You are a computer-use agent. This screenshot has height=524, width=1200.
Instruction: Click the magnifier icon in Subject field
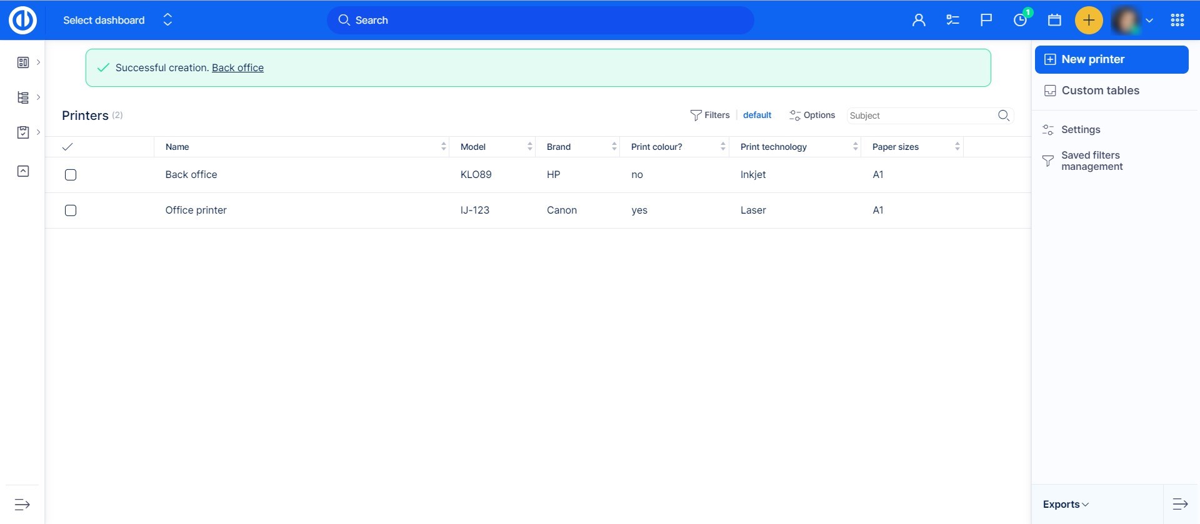1004,116
